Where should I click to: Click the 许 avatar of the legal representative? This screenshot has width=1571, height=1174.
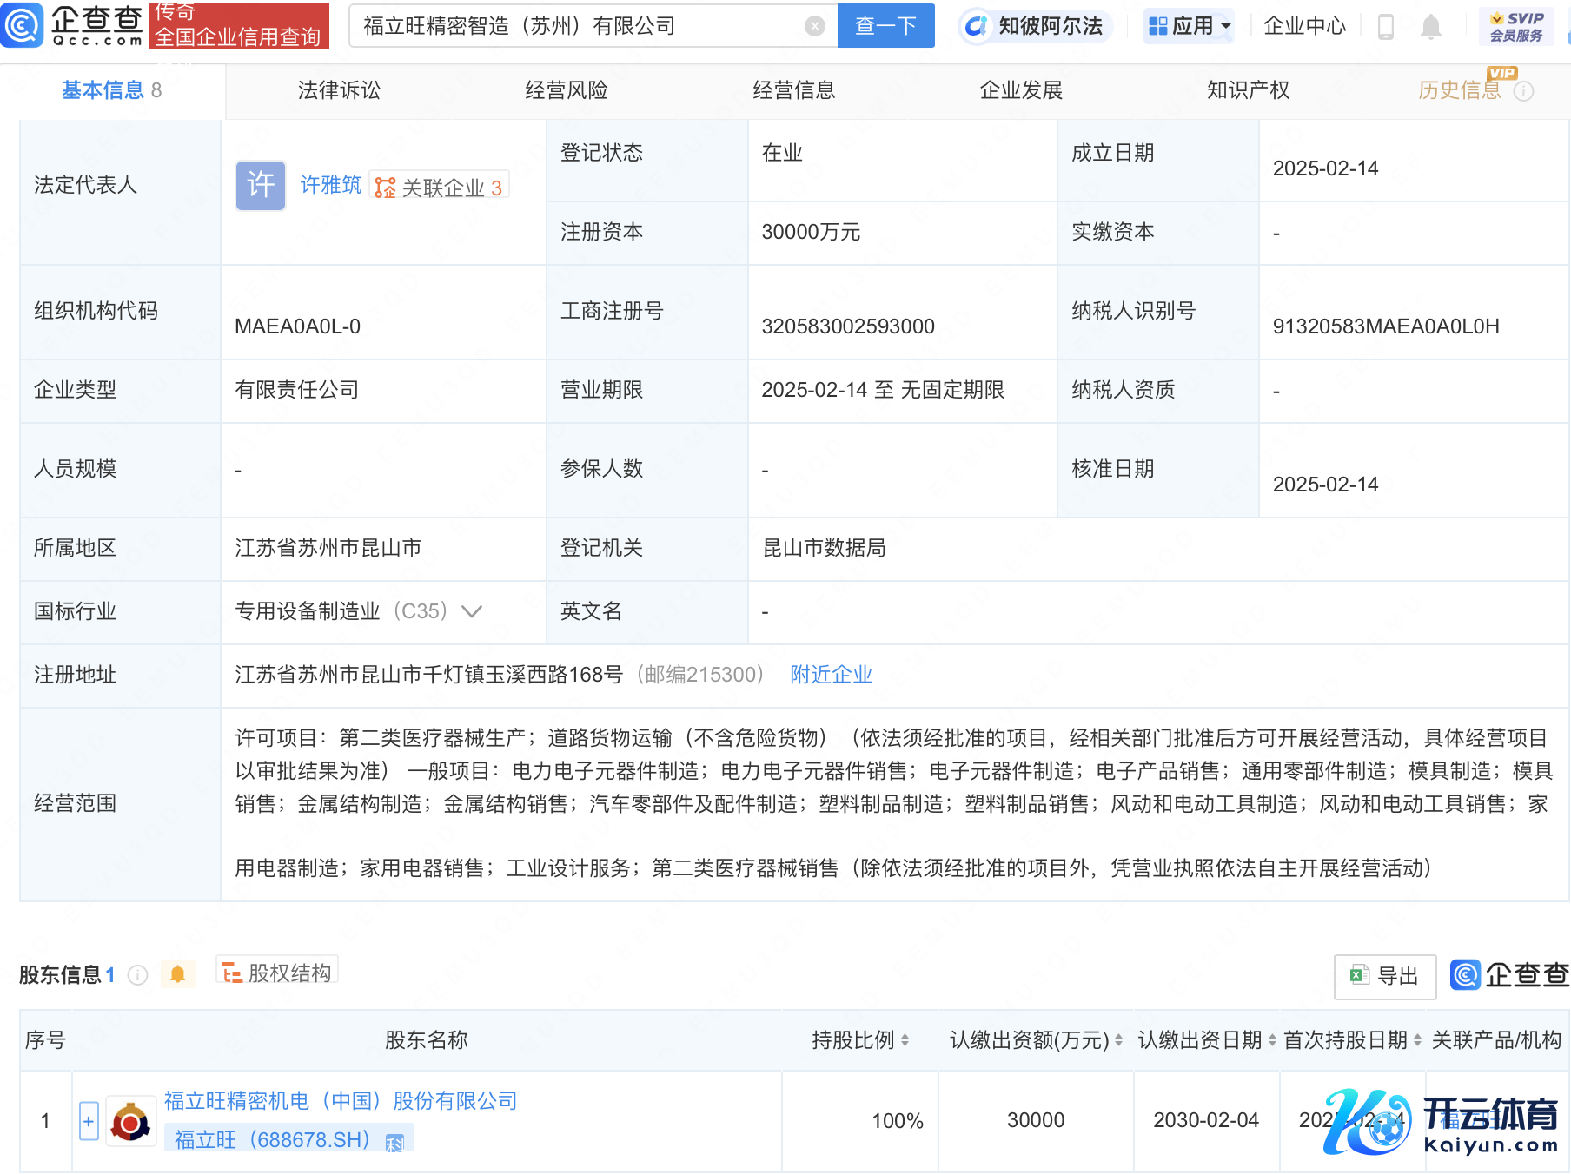[x=260, y=185]
